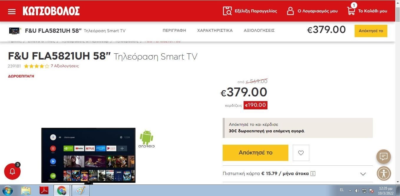Click the sticky header Απόκτησέ το button
400x196 pixels.
[x=371, y=31]
